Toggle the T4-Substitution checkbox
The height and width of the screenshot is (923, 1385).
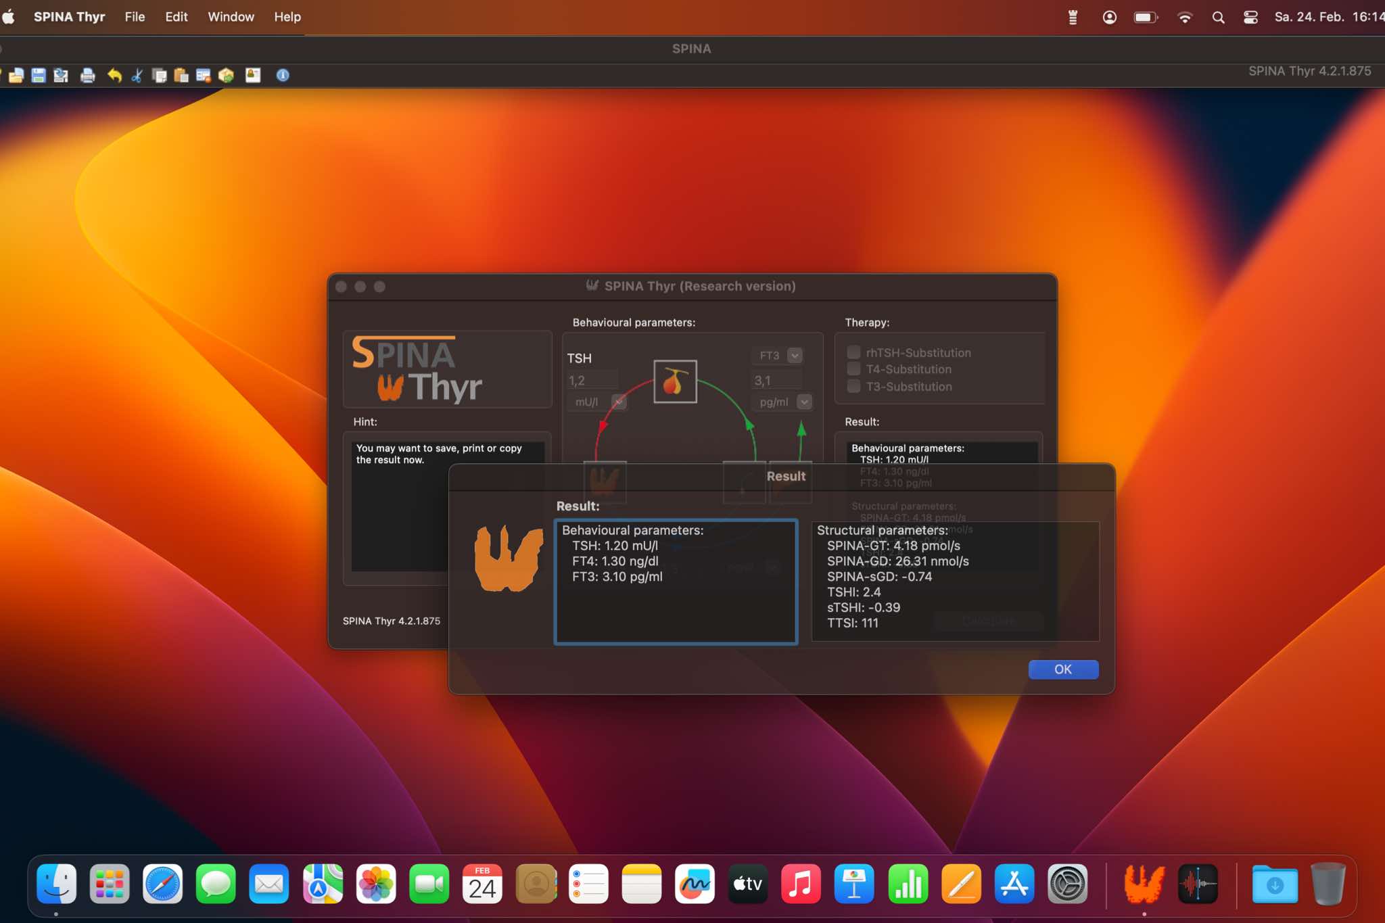coord(853,369)
